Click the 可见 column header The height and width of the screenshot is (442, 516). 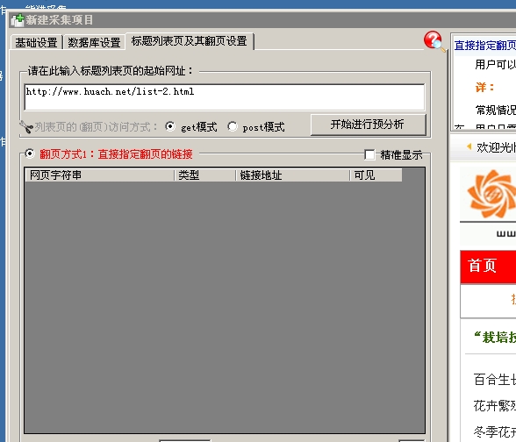[x=376, y=175]
